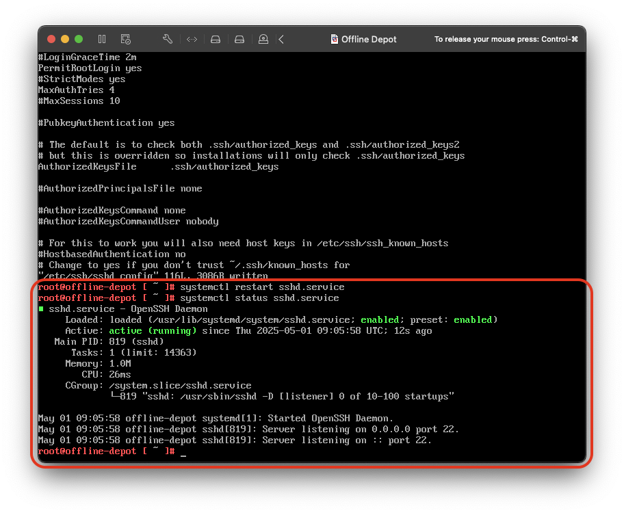Click the 'systemctl restart sshd.service' command line
The height and width of the screenshot is (513, 624).
click(262, 287)
